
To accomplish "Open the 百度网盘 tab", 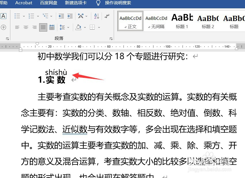I will point(49,3).
